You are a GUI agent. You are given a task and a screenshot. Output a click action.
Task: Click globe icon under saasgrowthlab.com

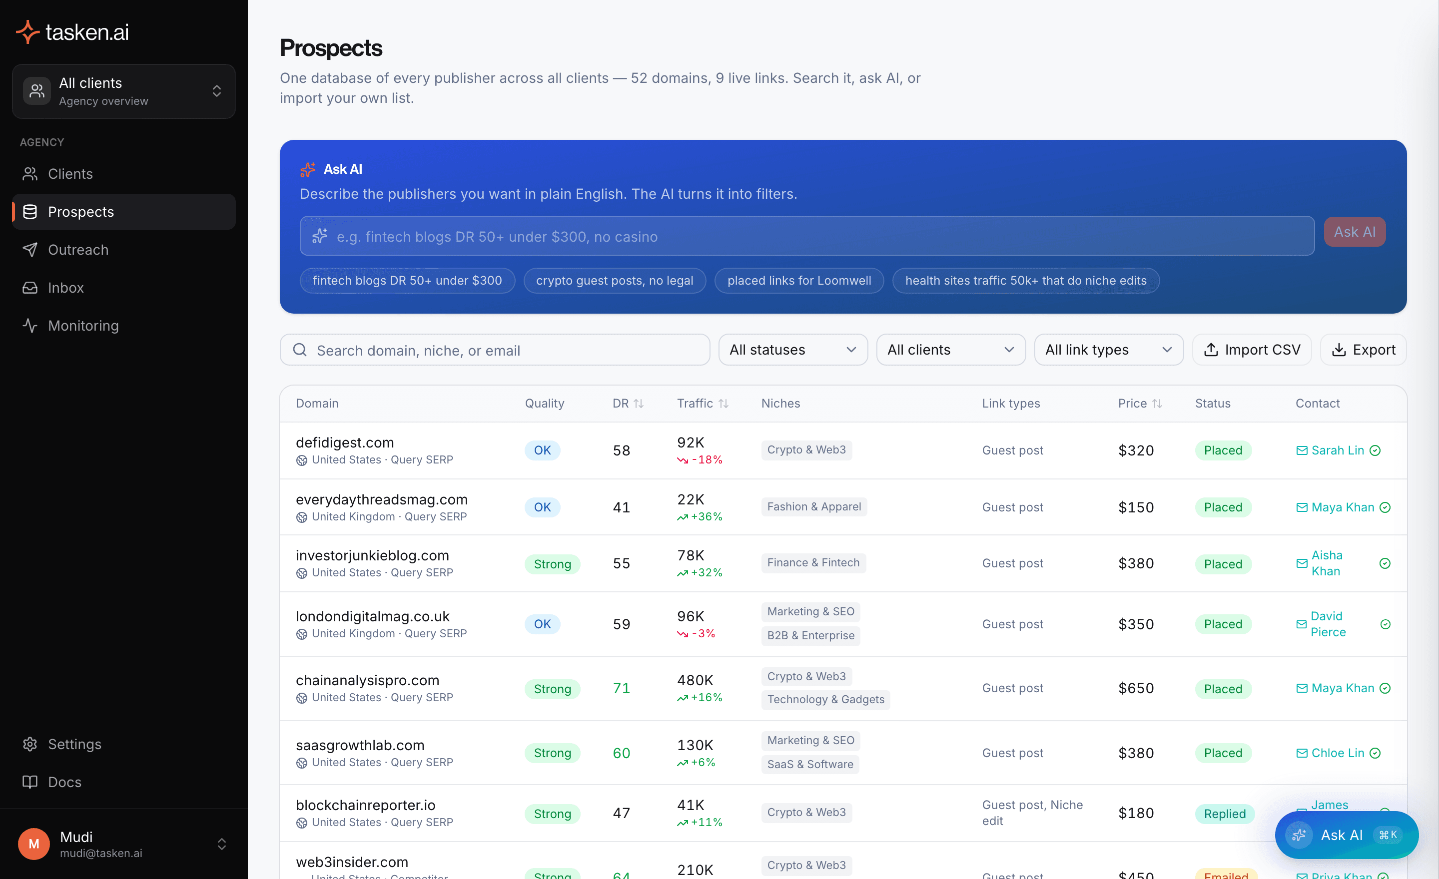[301, 763]
